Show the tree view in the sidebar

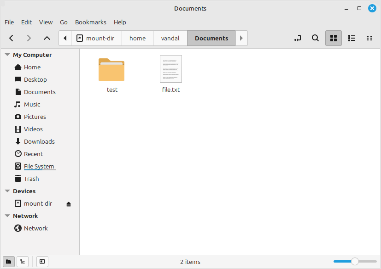tap(23, 262)
